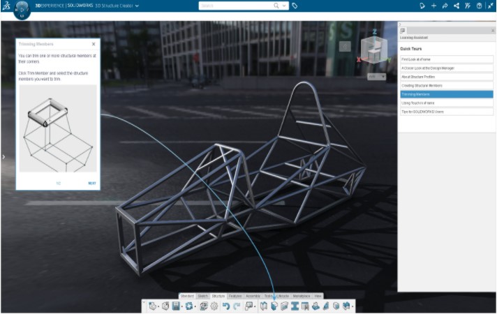Open the Closer Look at Design Manager tour

click(x=447, y=68)
